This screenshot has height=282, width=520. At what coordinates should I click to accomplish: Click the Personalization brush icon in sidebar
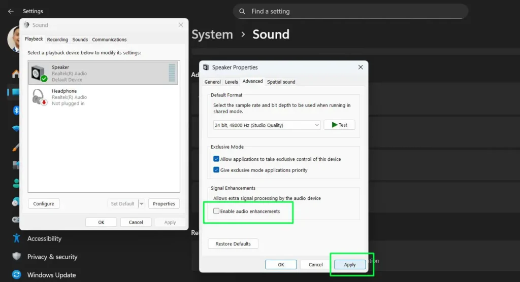click(16, 147)
